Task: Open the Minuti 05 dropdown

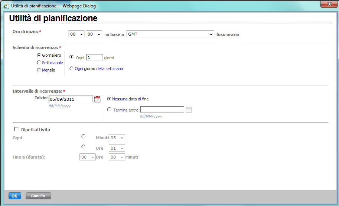Action: tap(117, 137)
